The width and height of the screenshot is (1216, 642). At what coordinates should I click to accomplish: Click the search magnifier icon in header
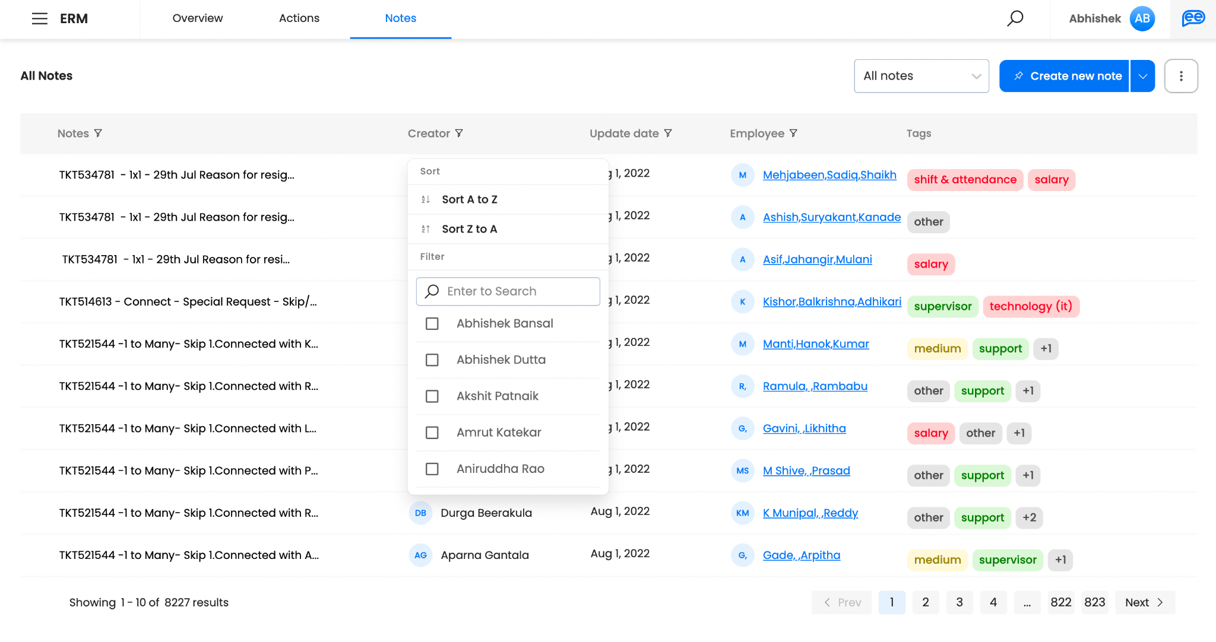pyautogui.click(x=1015, y=18)
